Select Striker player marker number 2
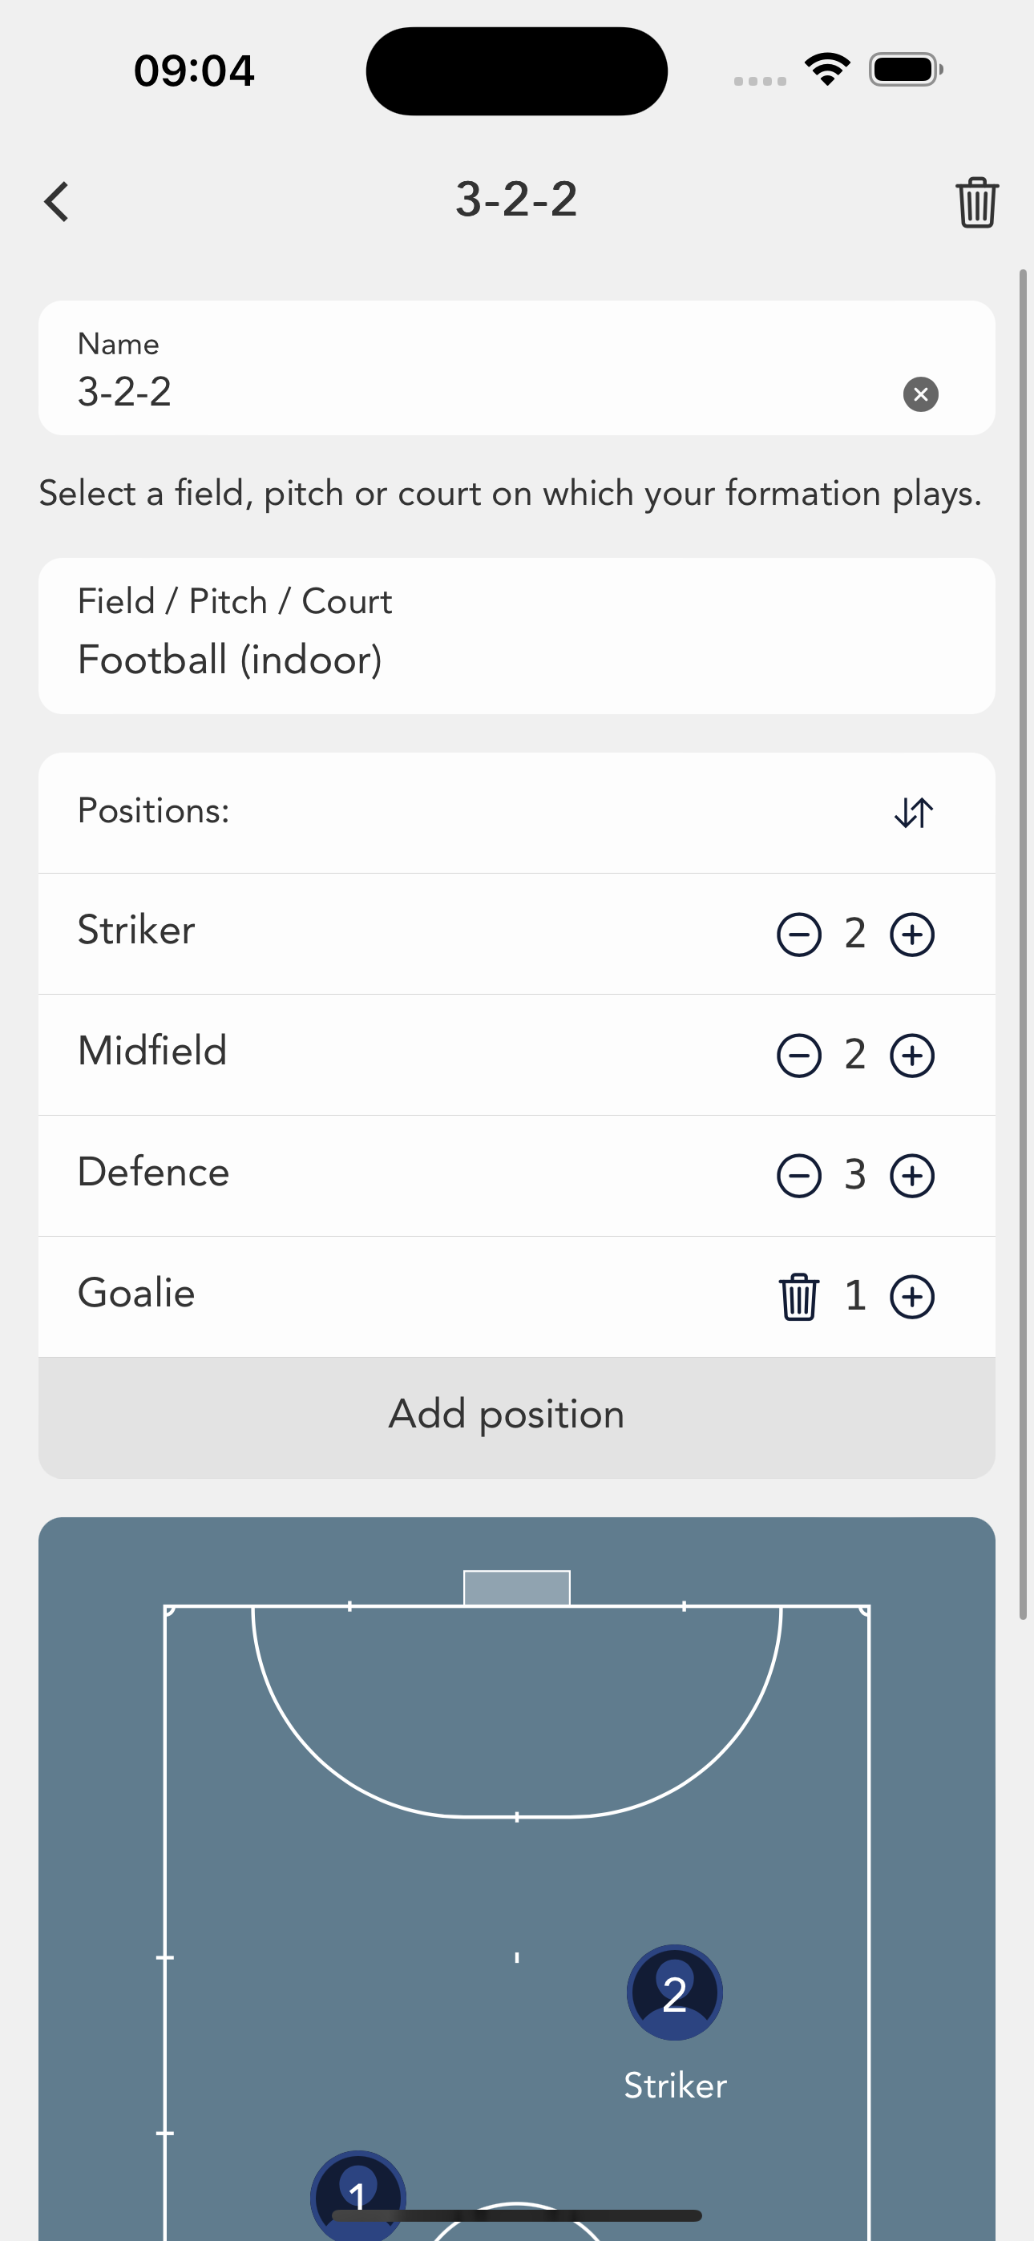The height and width of the screenshot is (2241, 1034). click(x=675, y=1993)
